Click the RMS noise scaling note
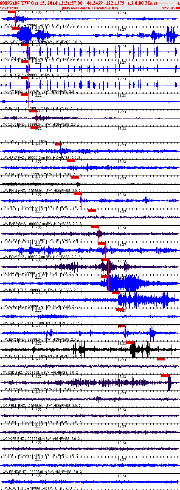 pyautogui.click(x=90, y=8)
